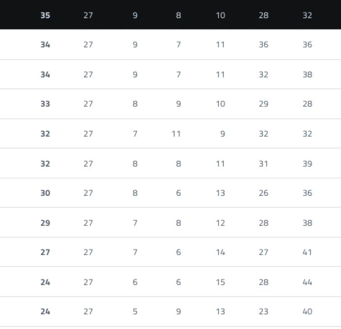Select the cell with value 5

point(135,311)
